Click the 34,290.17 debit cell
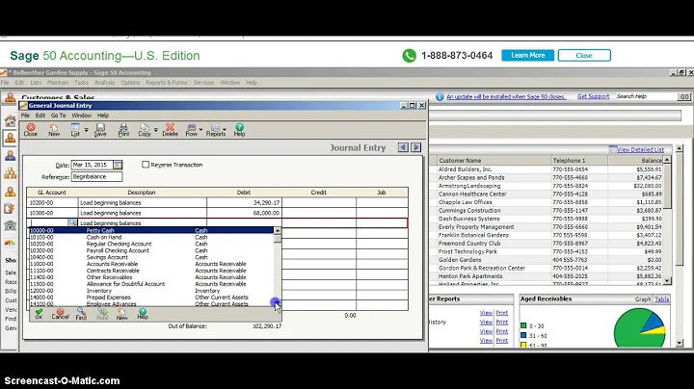This screenshot has height=389, width=694. pyautogui.click(x=244, y=202)
